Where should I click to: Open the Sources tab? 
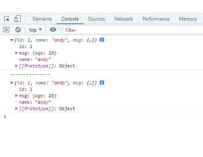96,19
